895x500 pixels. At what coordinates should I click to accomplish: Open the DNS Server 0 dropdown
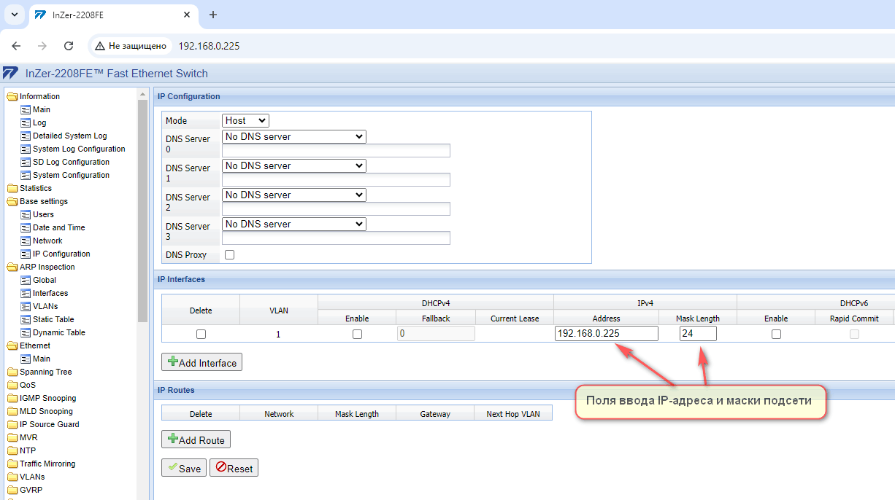(x=294, y=136)
